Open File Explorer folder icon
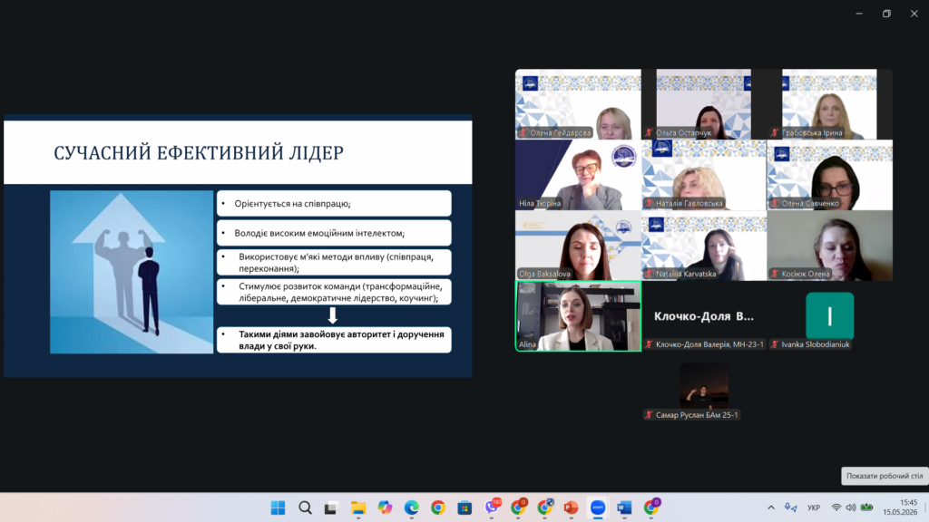929x522 pixels. click(357, 507)
